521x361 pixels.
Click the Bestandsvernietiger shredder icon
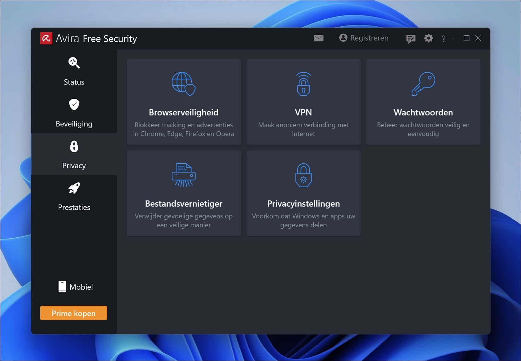click(x=184, y=175)
